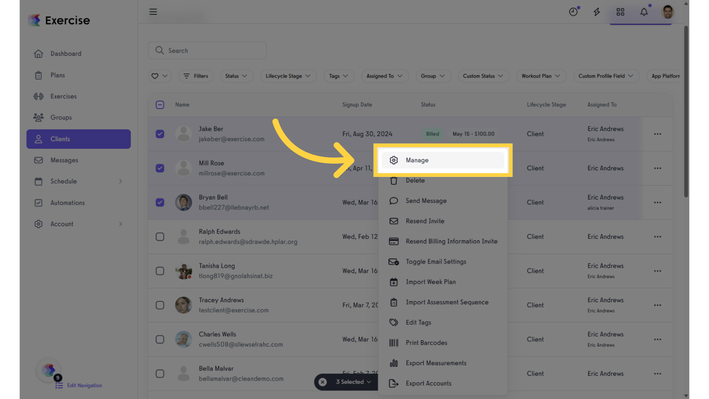Open the notifications bell icon
Image resolution: width=709 pixels, height=399 pixels.
[644, 12]
